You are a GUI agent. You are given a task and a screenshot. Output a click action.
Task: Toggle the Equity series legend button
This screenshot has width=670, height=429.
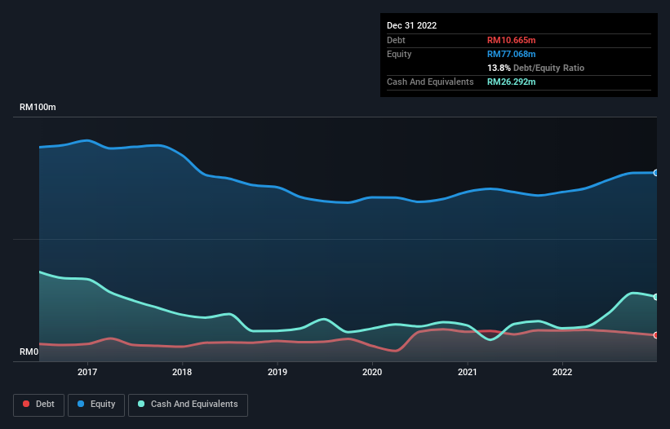96,405
